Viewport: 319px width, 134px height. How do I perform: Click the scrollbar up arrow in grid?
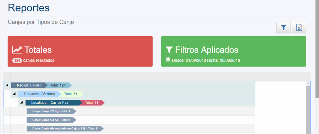point(308,84)
